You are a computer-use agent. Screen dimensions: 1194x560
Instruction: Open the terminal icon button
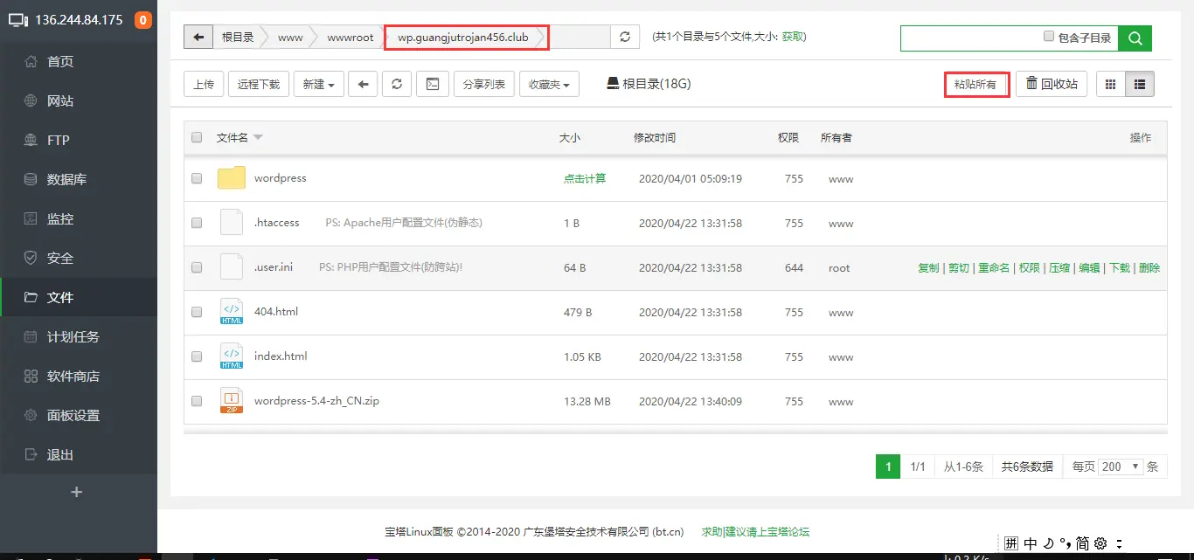(432, 84)
